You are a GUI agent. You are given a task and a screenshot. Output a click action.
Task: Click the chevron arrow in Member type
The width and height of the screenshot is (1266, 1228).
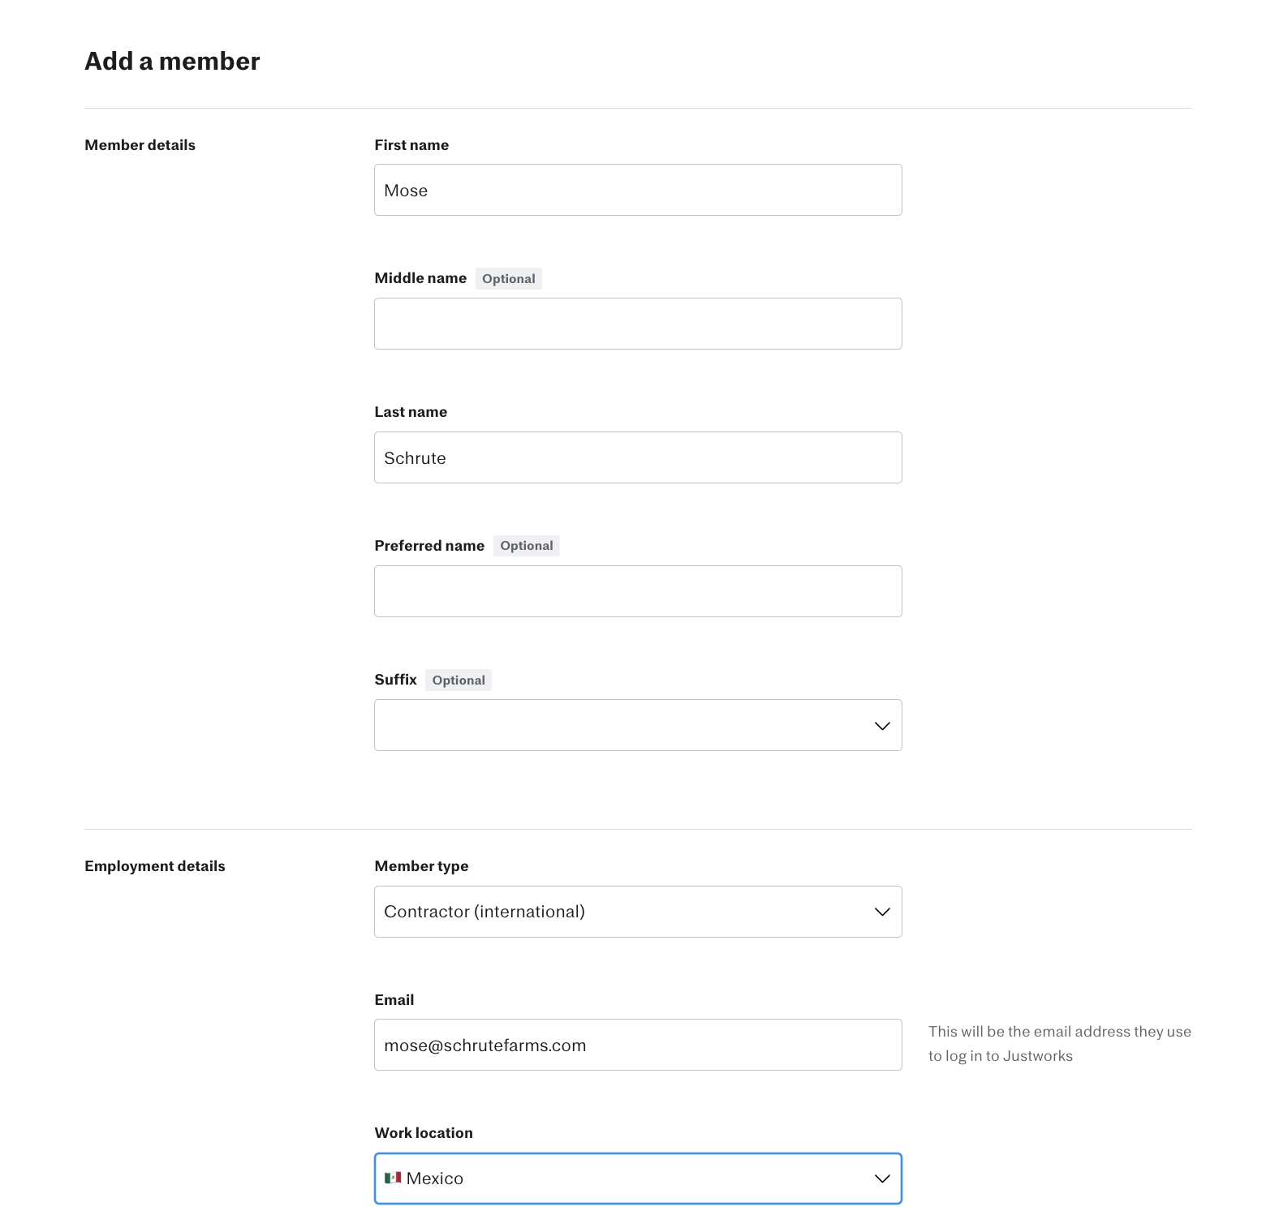tap(882, 912)
